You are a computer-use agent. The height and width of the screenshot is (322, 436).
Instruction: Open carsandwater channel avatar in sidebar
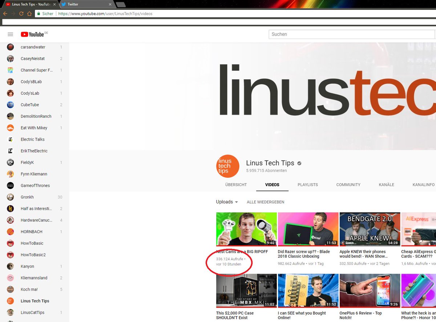(x=11, y=47)
